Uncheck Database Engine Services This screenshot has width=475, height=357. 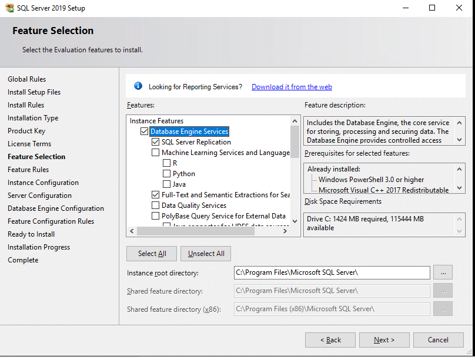point(143,132)
